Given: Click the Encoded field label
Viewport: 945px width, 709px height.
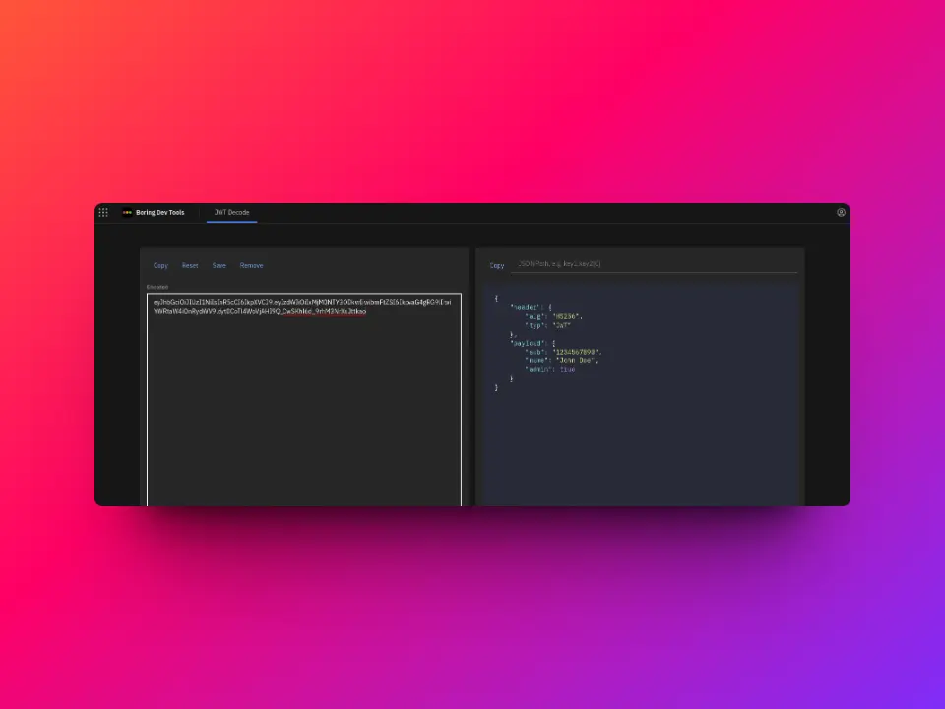Looking at the screenshot, I should tap(157, 287).
